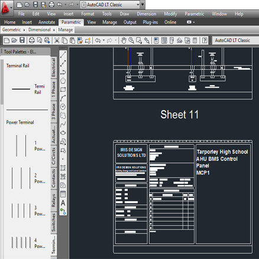Click the Zoom Window icon
The height and width of the screenshot is (259, 259).
pos(139,40)
